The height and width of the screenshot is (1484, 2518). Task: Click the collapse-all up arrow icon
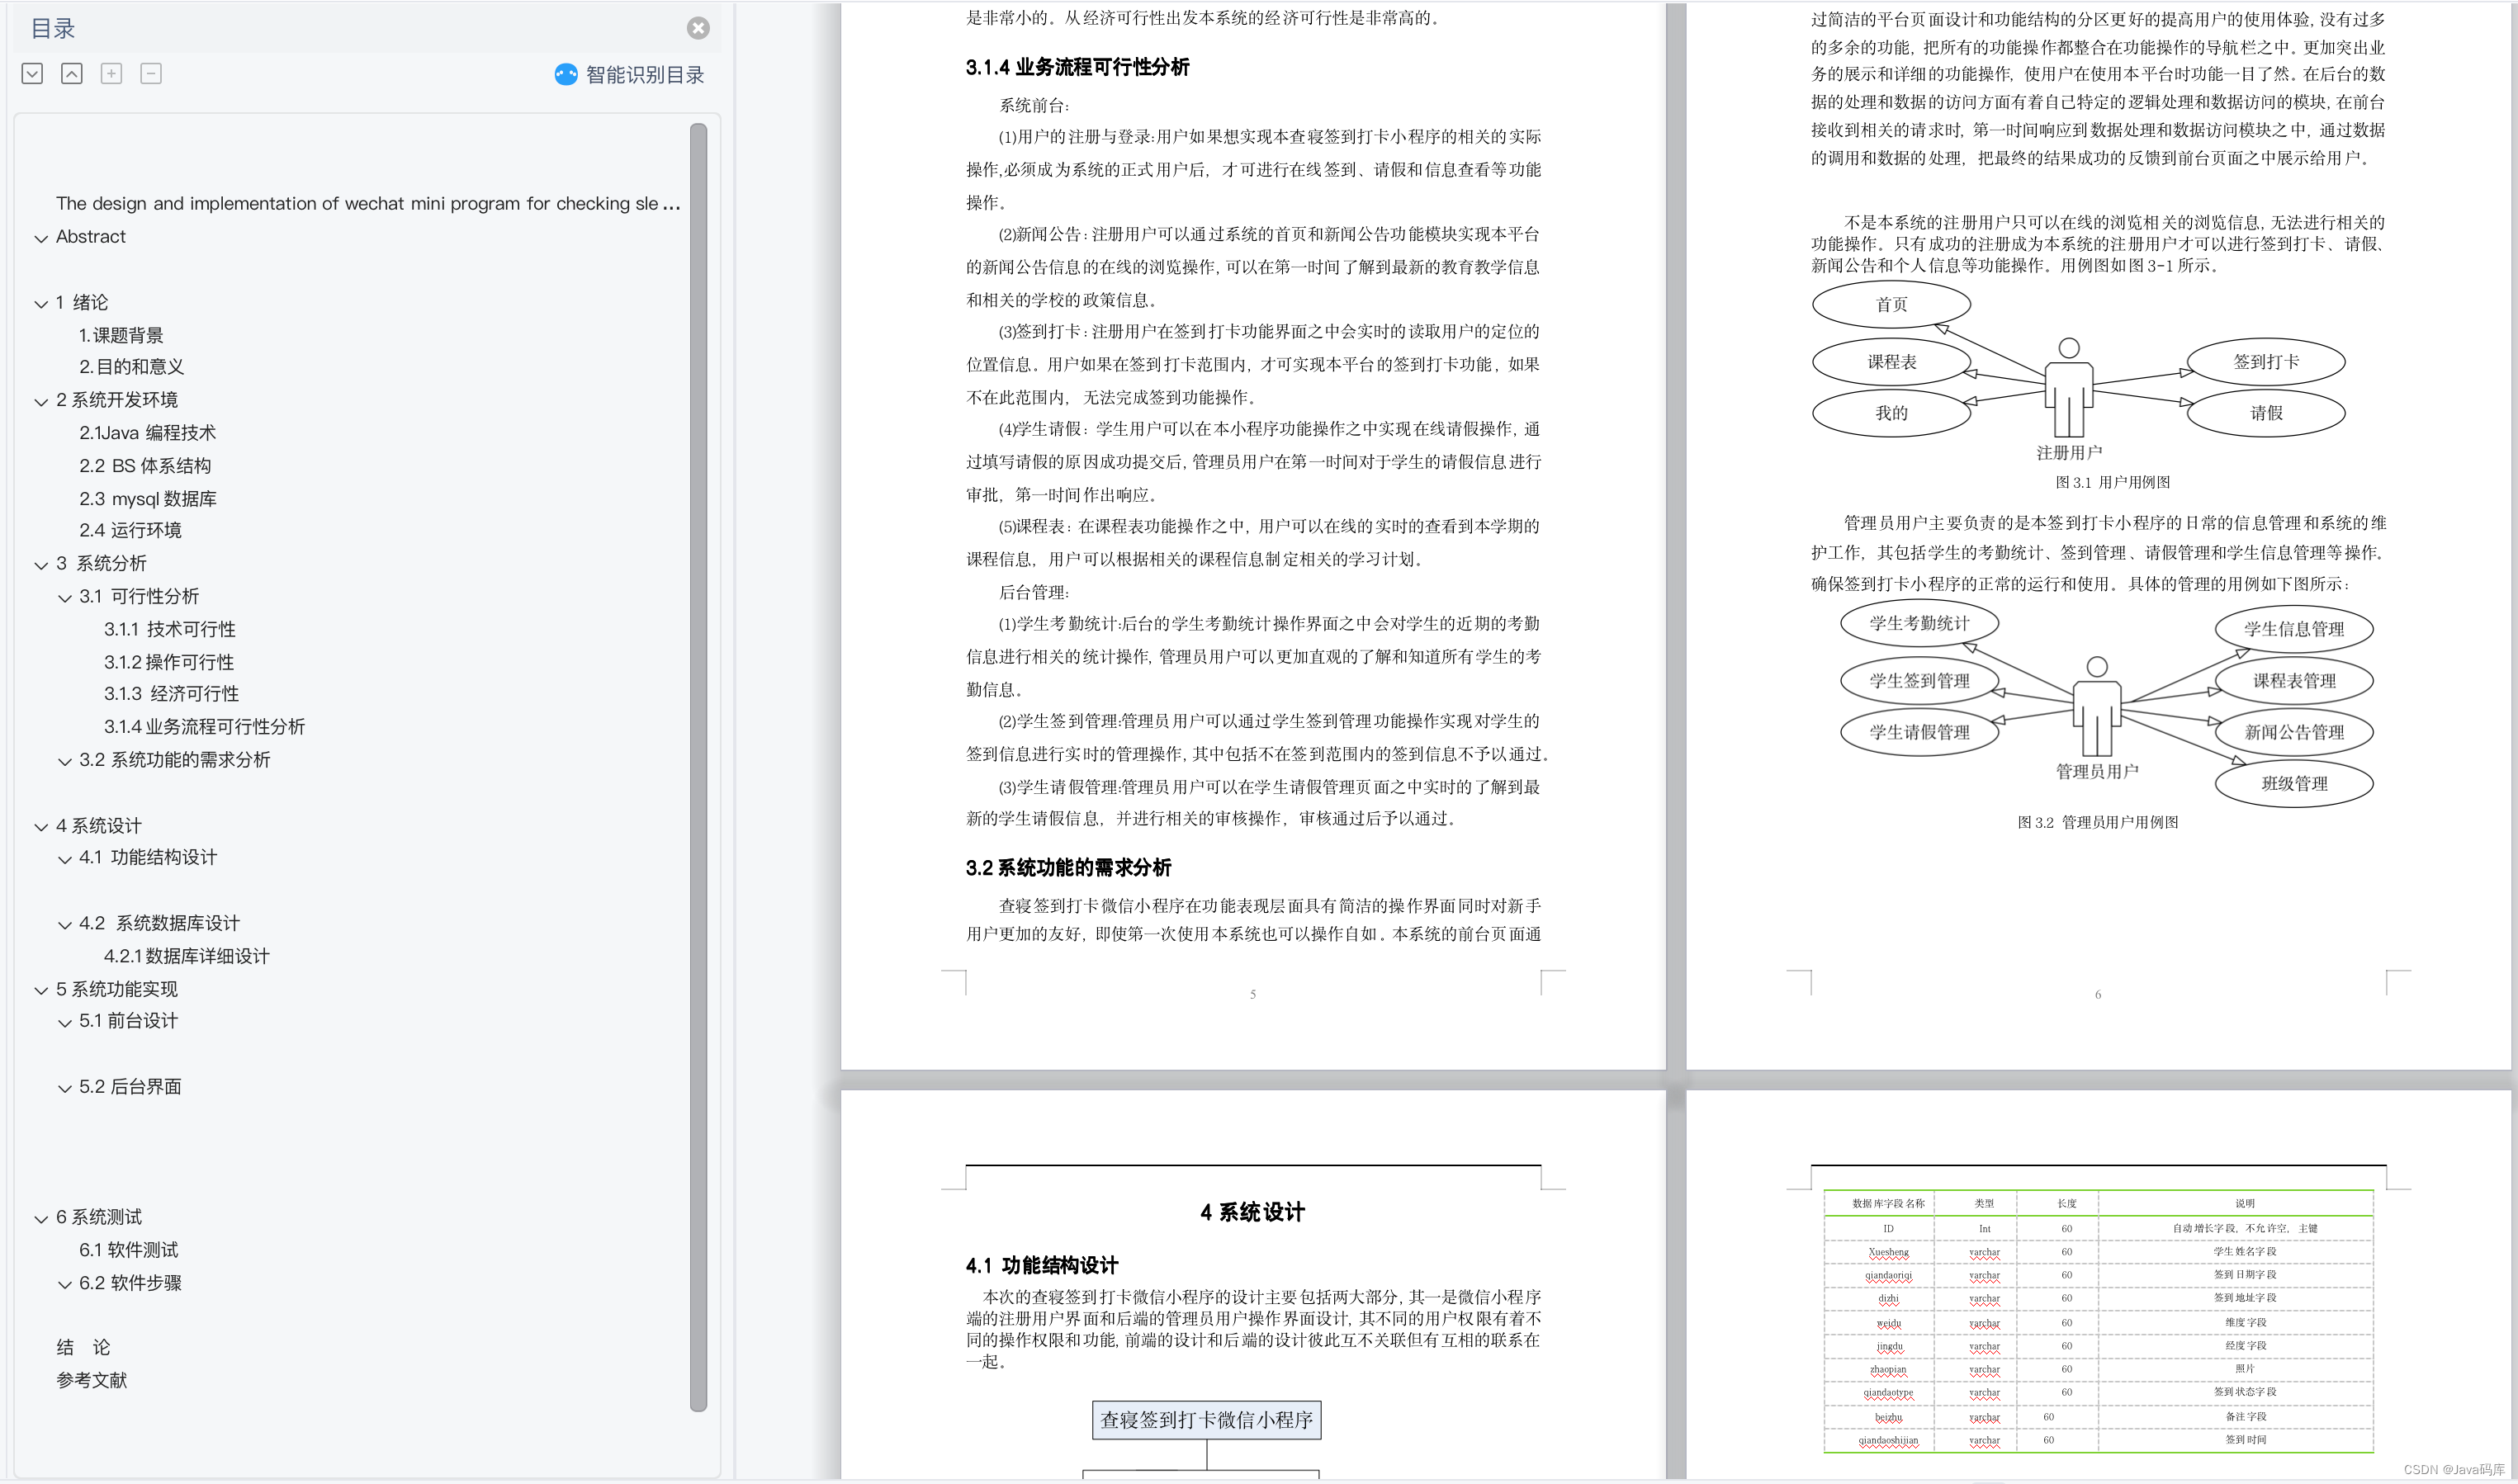point(72,73)
